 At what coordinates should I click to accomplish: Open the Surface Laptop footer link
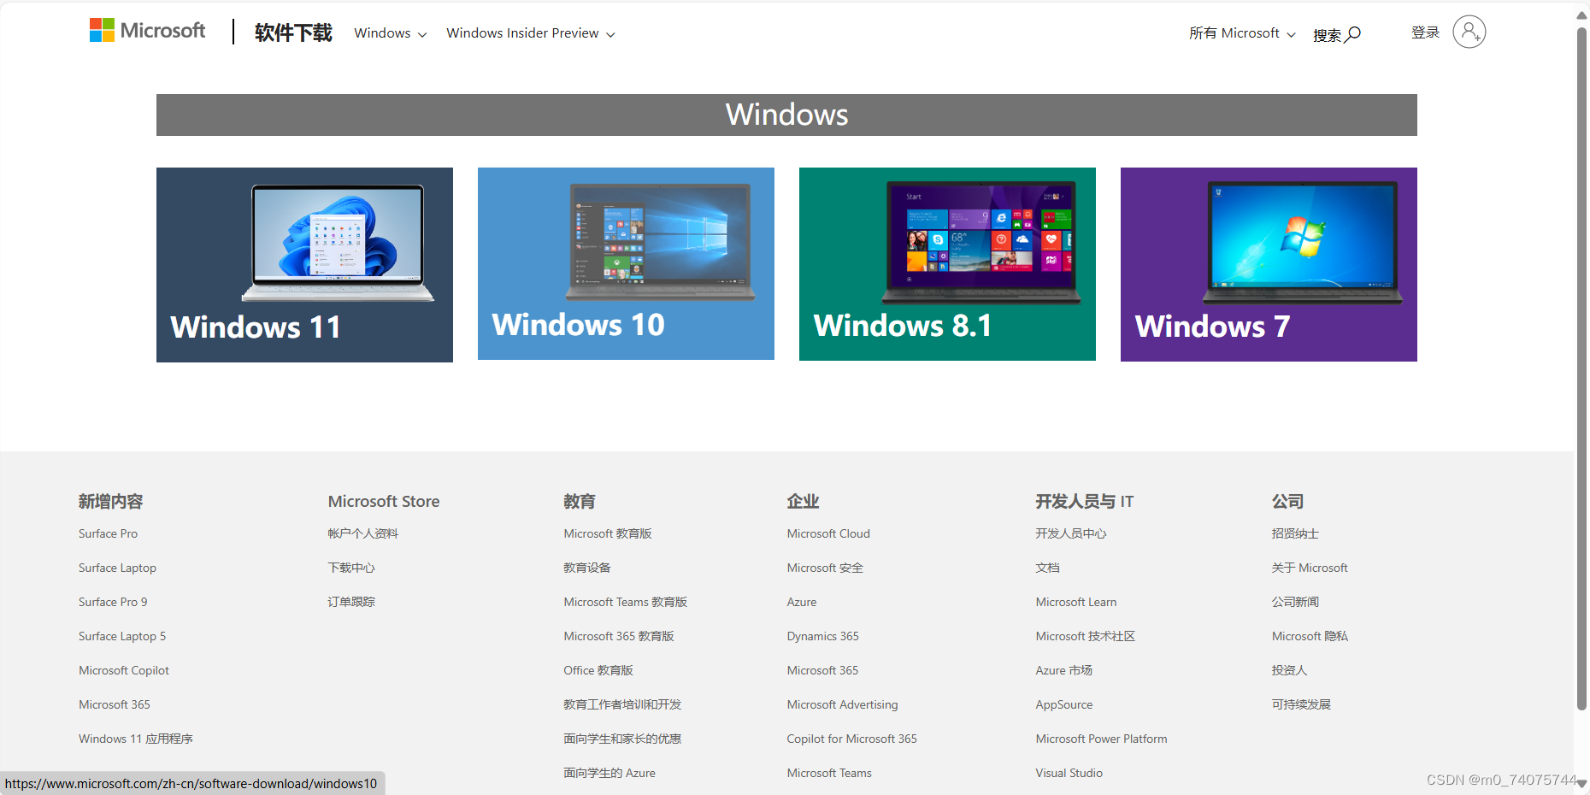(117, 568)
